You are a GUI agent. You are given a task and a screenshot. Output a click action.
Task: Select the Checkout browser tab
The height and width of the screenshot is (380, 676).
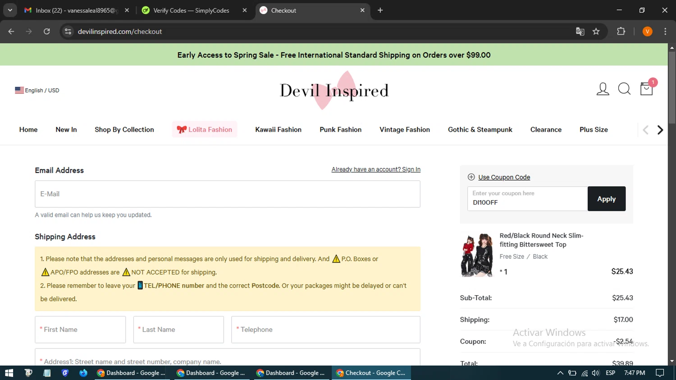point(313,10)
